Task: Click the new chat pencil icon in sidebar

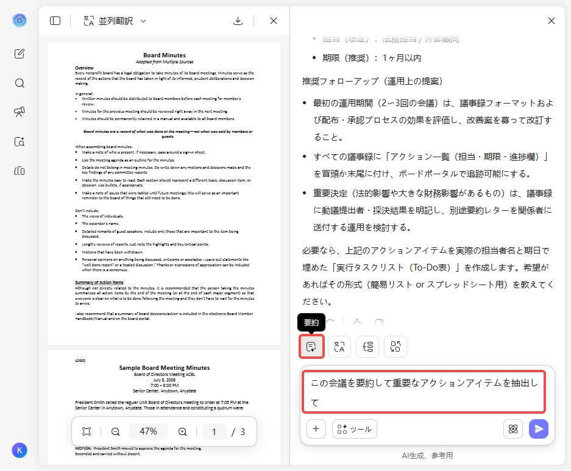Action: (19, 54)
